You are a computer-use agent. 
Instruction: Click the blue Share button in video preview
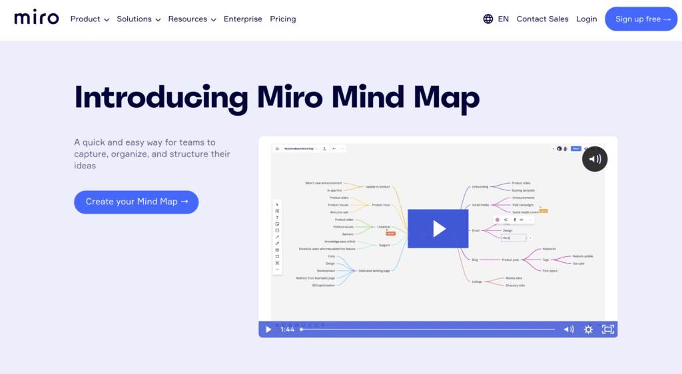click(576, 148)
